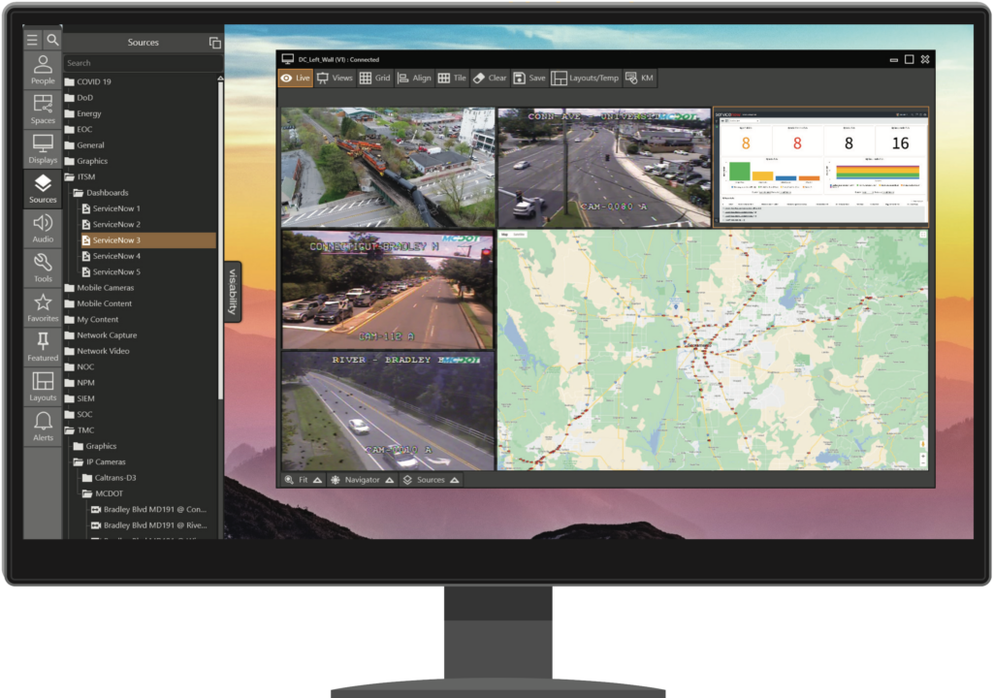Toggle Grid on the display wall
The height and width of the screenshot is (698, 993).
(374, 79)
